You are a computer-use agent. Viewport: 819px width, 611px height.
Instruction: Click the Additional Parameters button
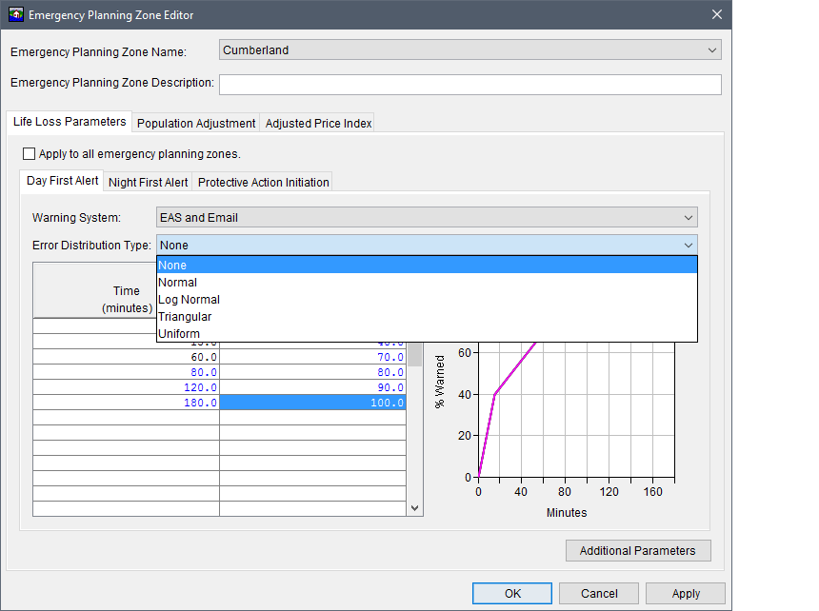[x=637, y=551]
